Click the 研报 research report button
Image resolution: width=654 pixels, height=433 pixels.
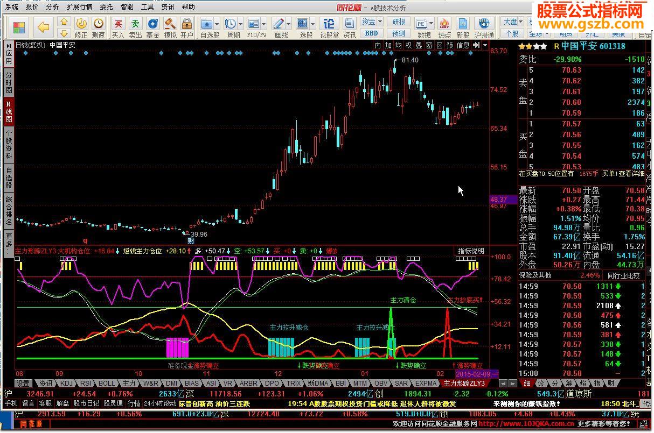399,22
